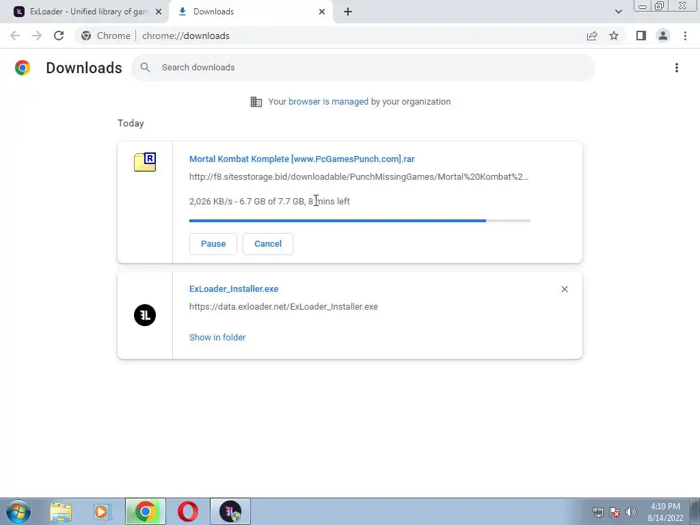This screenshot has width=700, height=525.
Task: Pause the Mortal Kombat download
Action: (x=213, y=244)
